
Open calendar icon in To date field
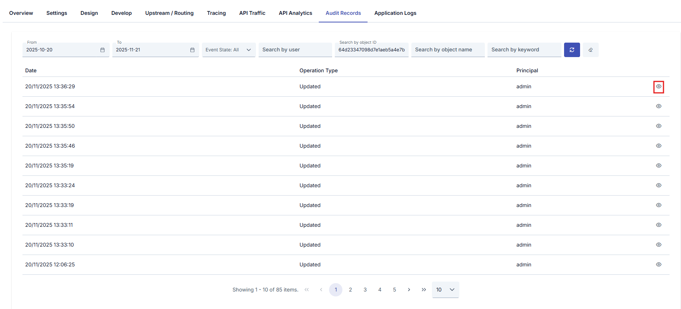(x=192, y=50)
